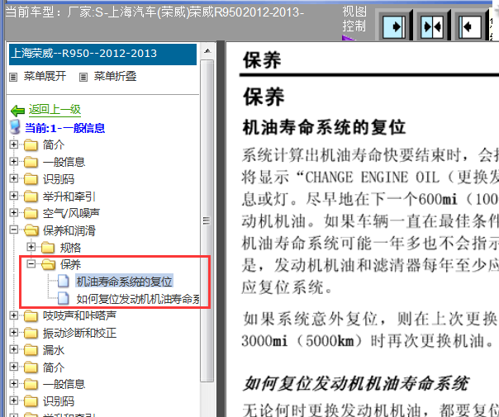Expand the 漏水 tree node
This screenshot has height=417, width=499.
(14, 349)
